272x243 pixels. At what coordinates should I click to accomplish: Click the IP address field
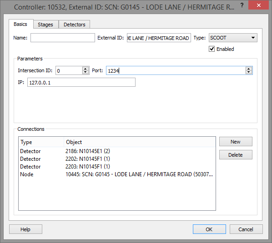(x=81, y=83)
